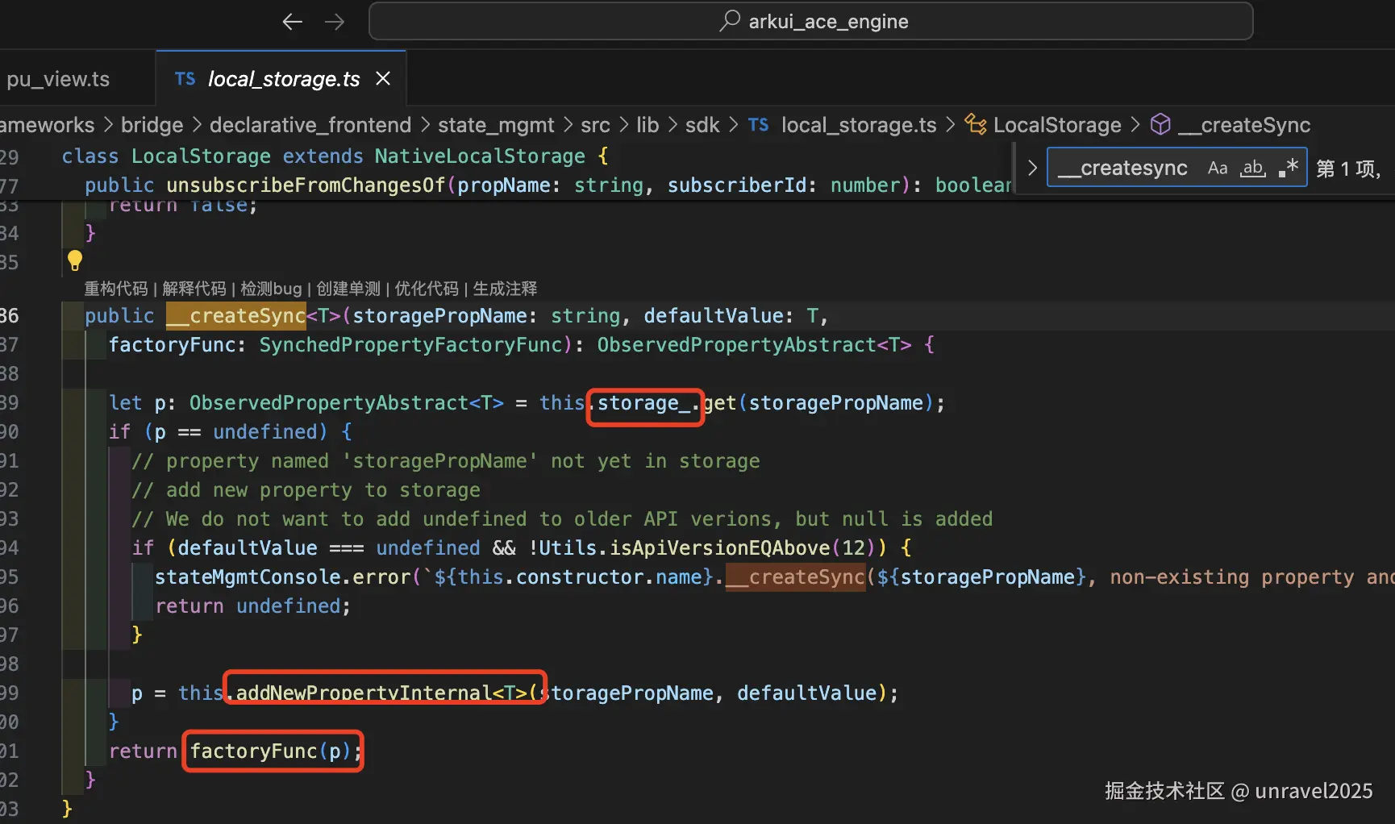This screenshot has height=824, width=1395.
Task: Open src breadcrumb folder
Action: 595,125
